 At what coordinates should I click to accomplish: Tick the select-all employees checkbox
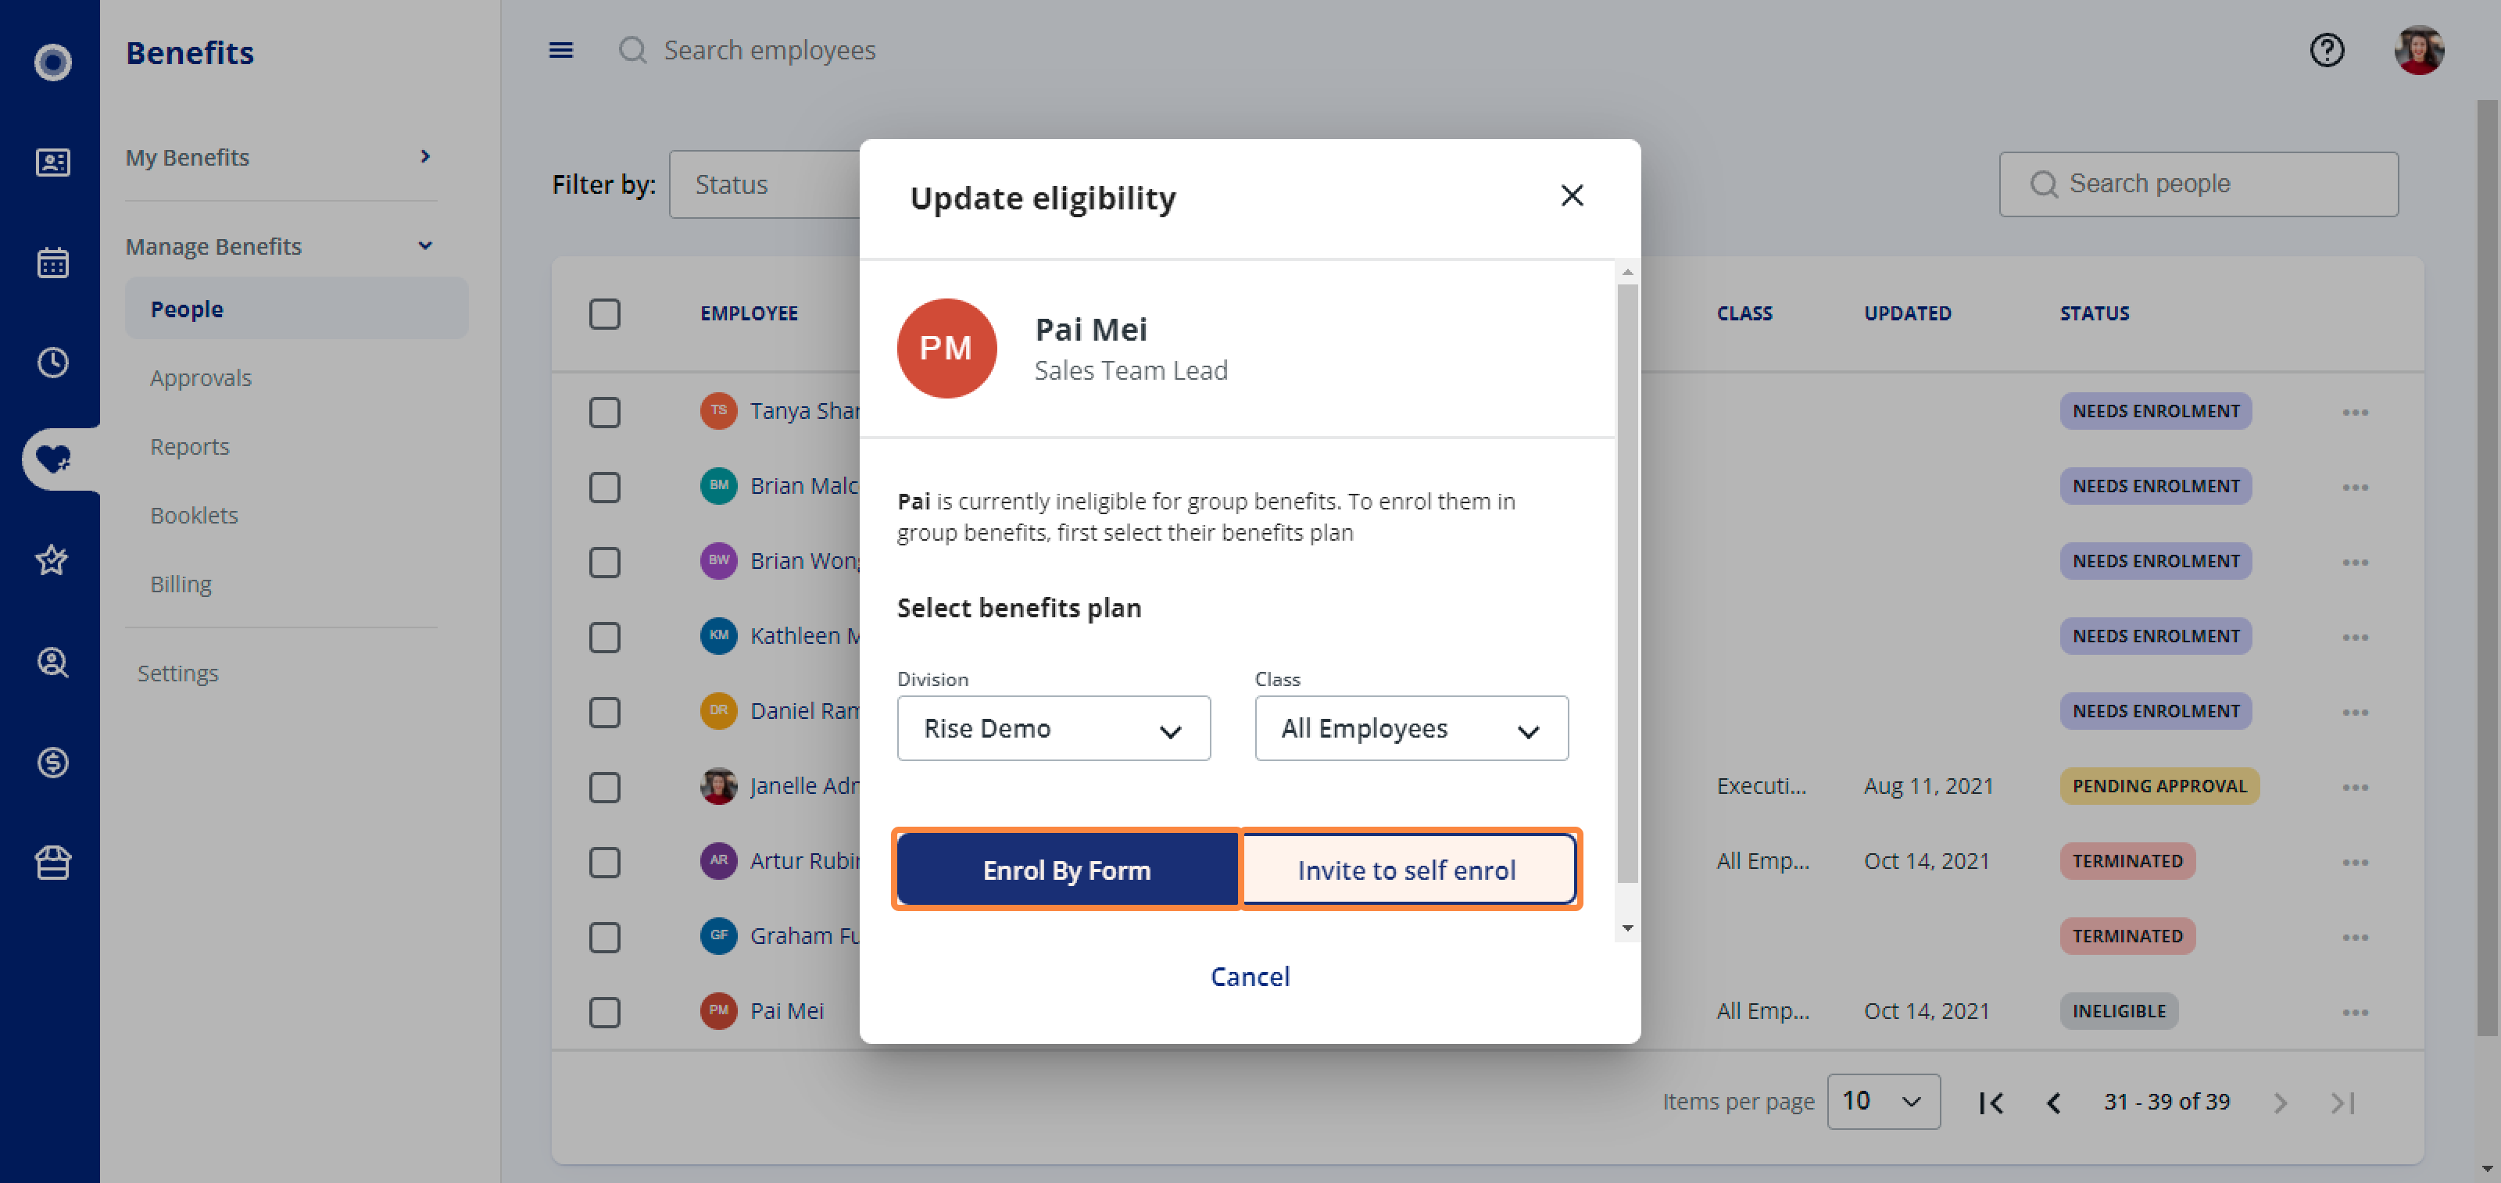tap(605, 313)
